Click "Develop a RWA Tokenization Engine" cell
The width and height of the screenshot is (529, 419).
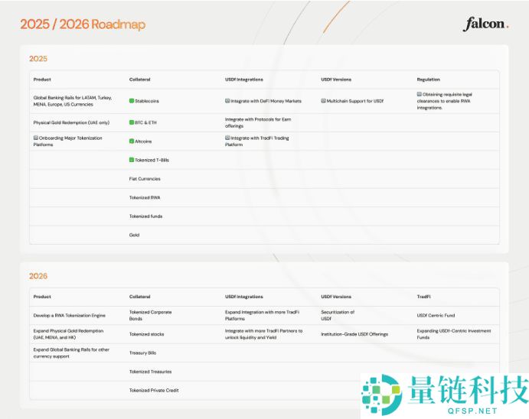69,316
